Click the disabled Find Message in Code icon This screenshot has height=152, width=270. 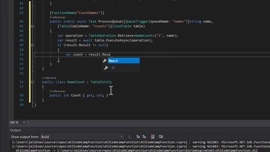click(130, 137)
